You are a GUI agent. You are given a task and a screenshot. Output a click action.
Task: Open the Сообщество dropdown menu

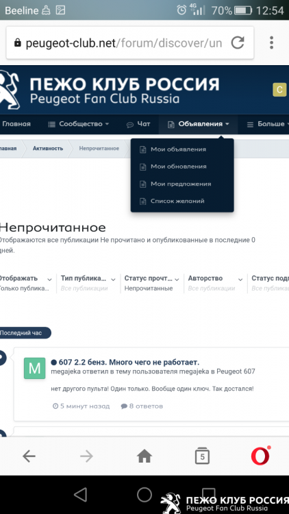point(78,124)
